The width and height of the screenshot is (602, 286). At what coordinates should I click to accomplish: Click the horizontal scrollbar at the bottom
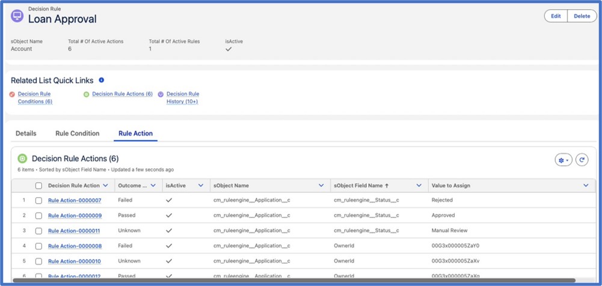point(294,280)
